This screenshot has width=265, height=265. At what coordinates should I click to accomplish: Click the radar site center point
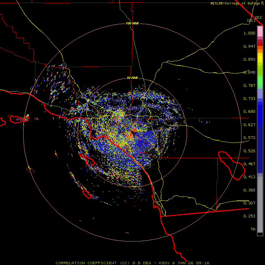tap(132, 132)
